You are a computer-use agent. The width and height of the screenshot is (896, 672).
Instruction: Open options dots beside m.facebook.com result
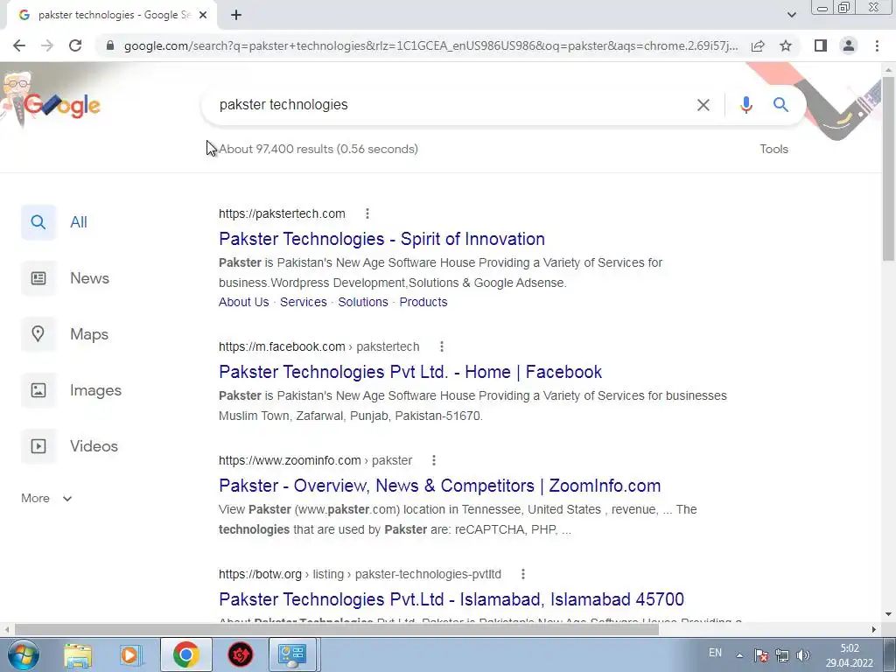[441, 346]
